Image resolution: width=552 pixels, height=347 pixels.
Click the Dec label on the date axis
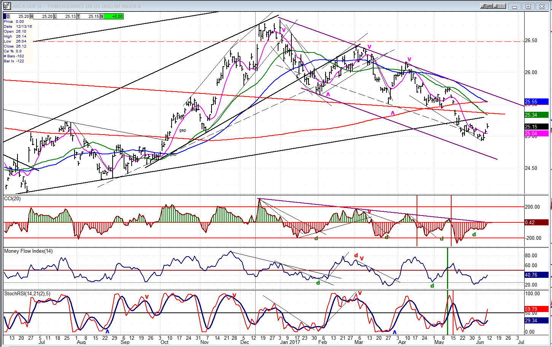point(245,342)
